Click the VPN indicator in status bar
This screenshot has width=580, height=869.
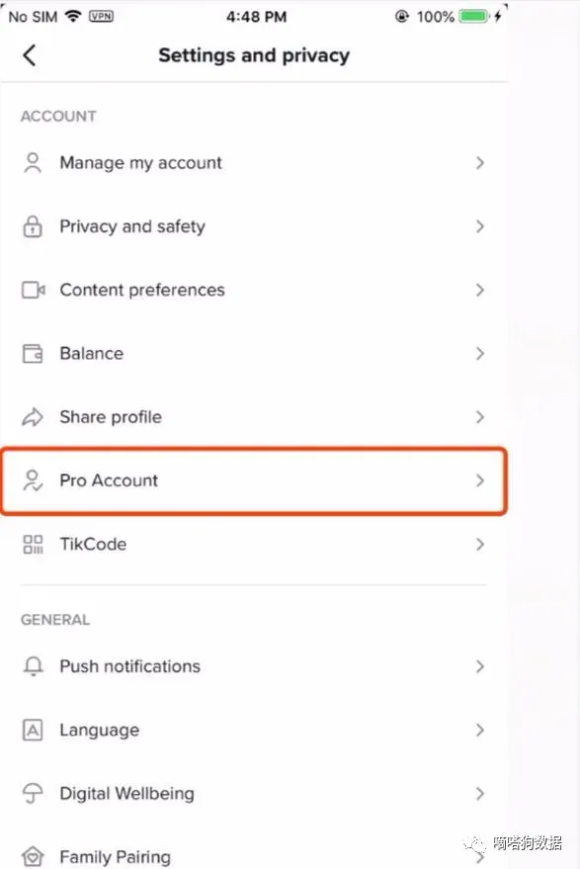click(x=101, y=16)
